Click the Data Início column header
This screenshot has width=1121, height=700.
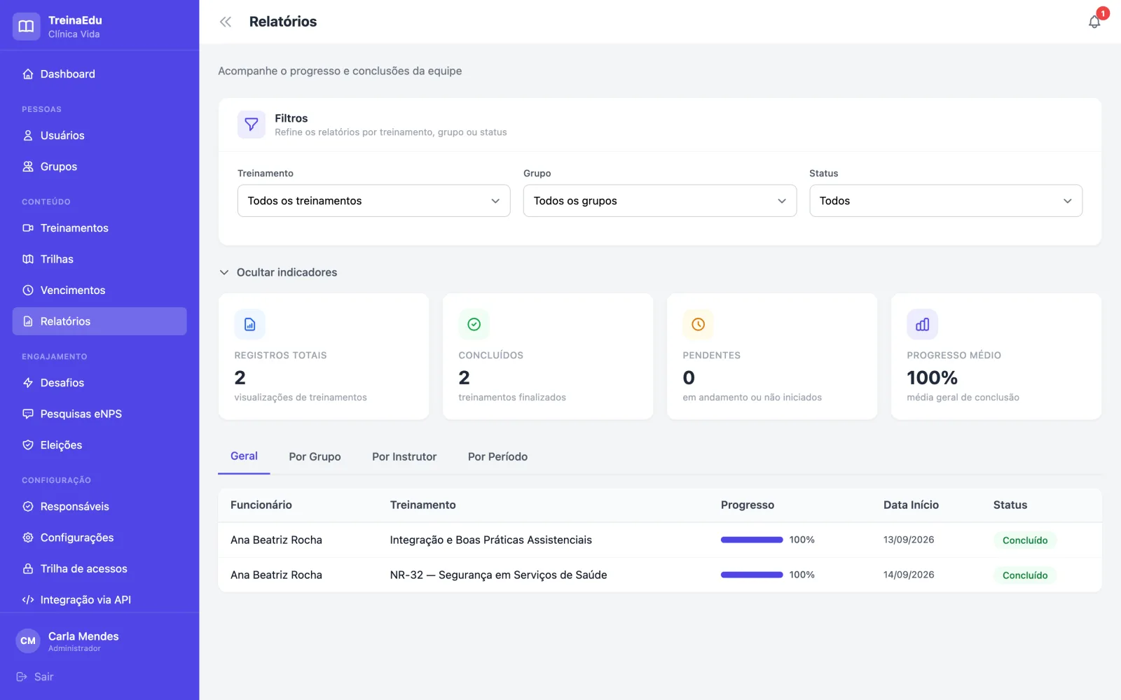tap(911, 505)
